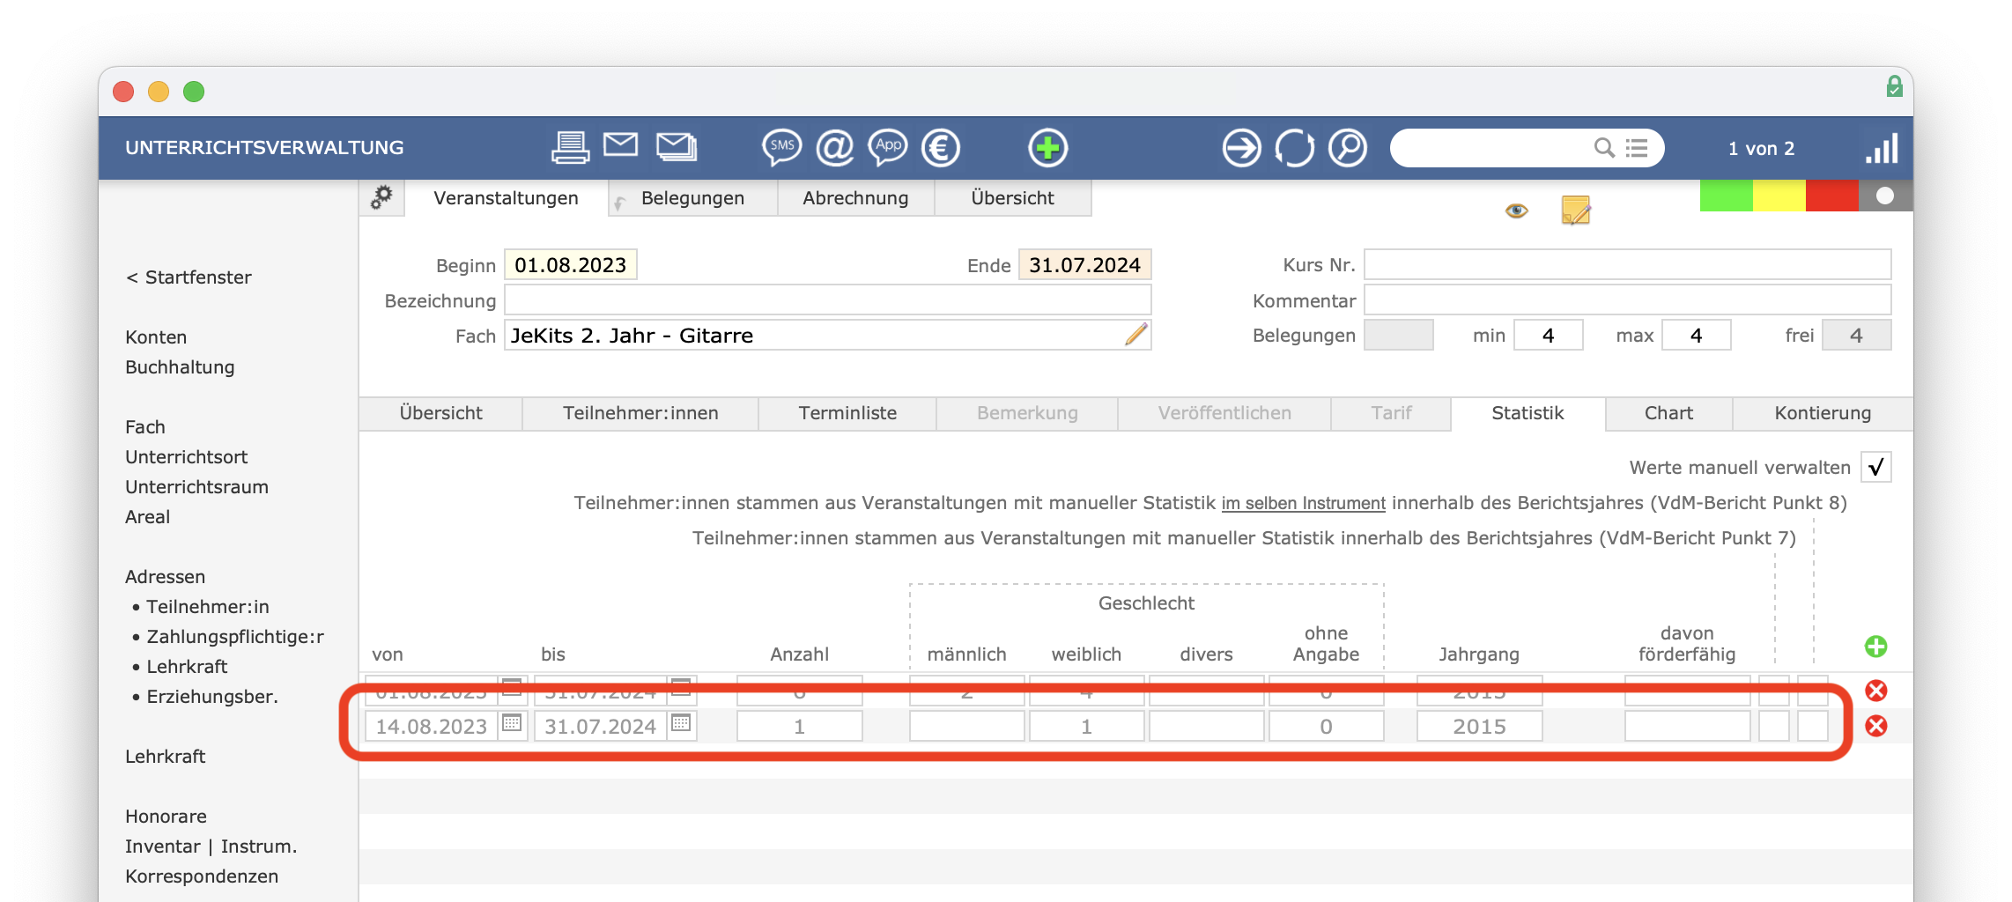This screenshot has height=902, width=2012.
Task: Open calendar picker for 31.07.2024 row date
Action: point(681,724)
